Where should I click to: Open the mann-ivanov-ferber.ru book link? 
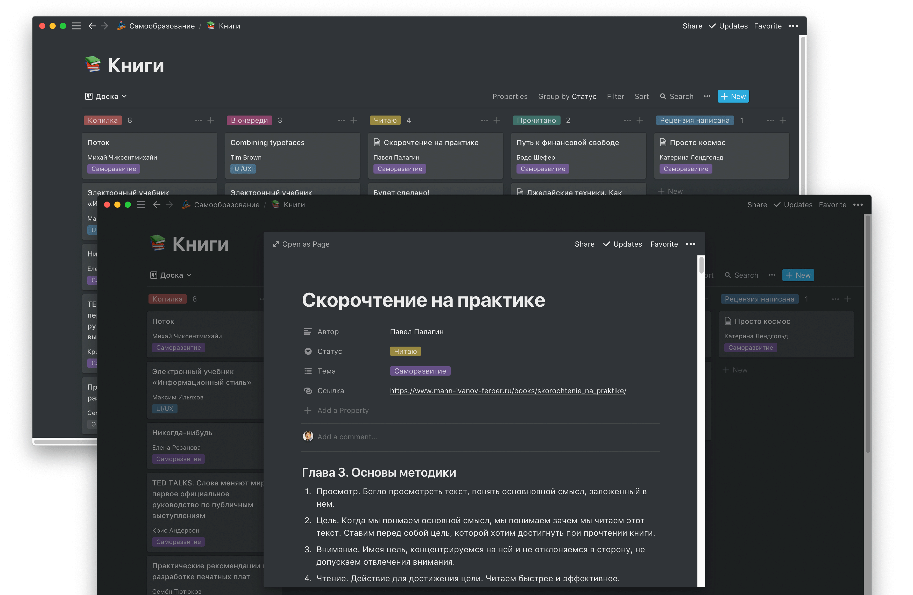508,391
